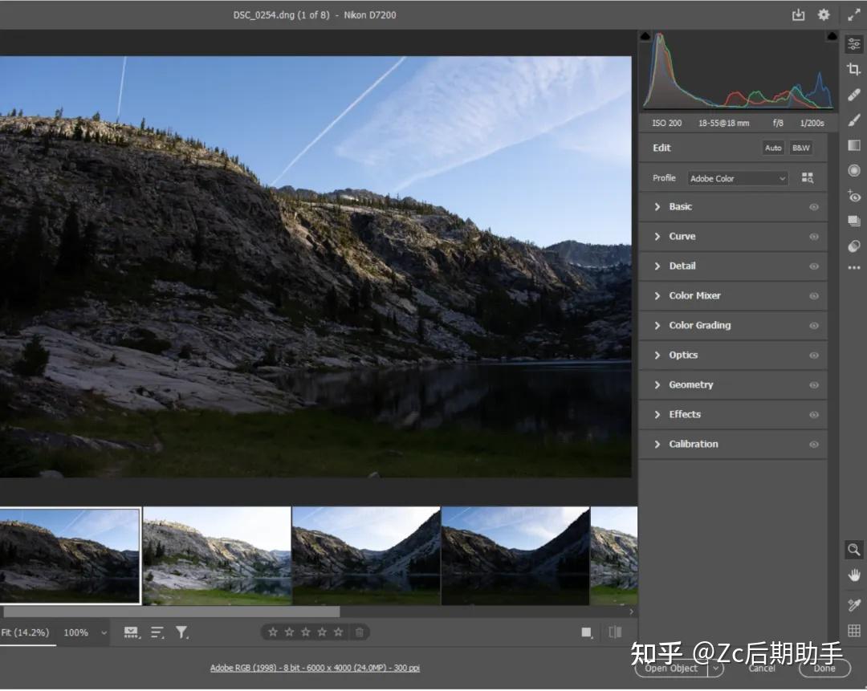
Task: Open the filmstrip filter menu
Action: (x=182, y=632)
